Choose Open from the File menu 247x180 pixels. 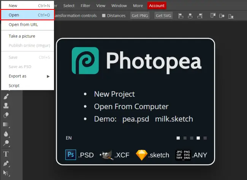point(28,15)
